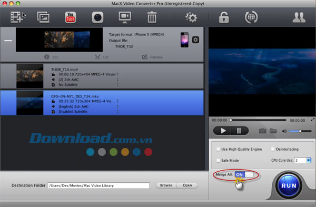Click the preview playback progress bar
This screenshot has height=207, width=316.
click(258, 120)
